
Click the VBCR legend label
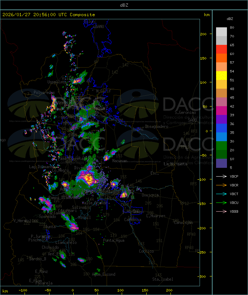tap(234, 185)
